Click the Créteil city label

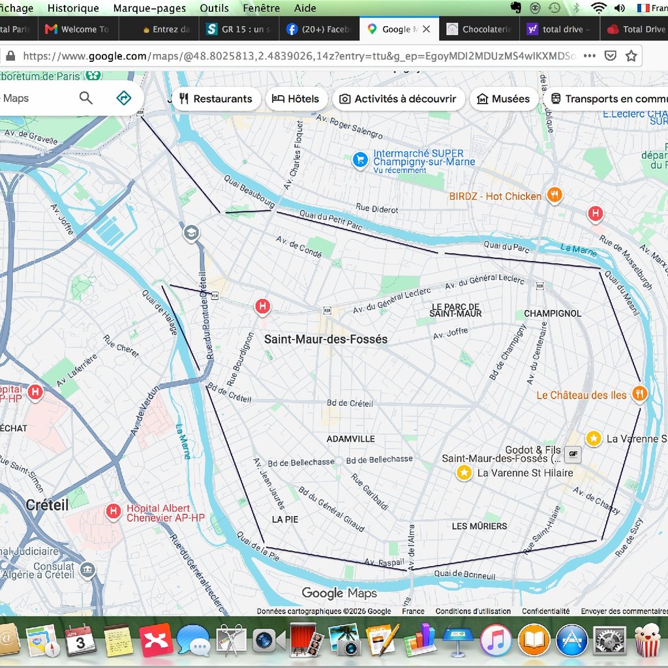[47, 505]
